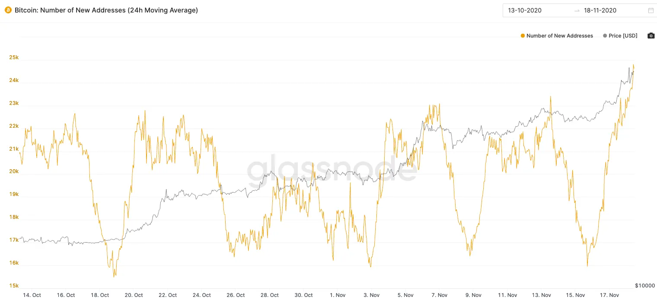The height and width of the screenshot is (303, 657).
Task: Click the gray Price legend dot
Action: pyautogui.click(x=605, y=36)
